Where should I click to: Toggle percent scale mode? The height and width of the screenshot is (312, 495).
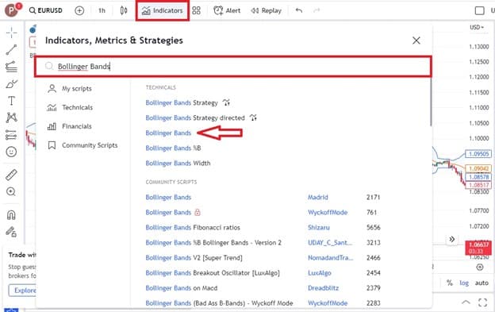pyautogui.click(x=450, y=283)
